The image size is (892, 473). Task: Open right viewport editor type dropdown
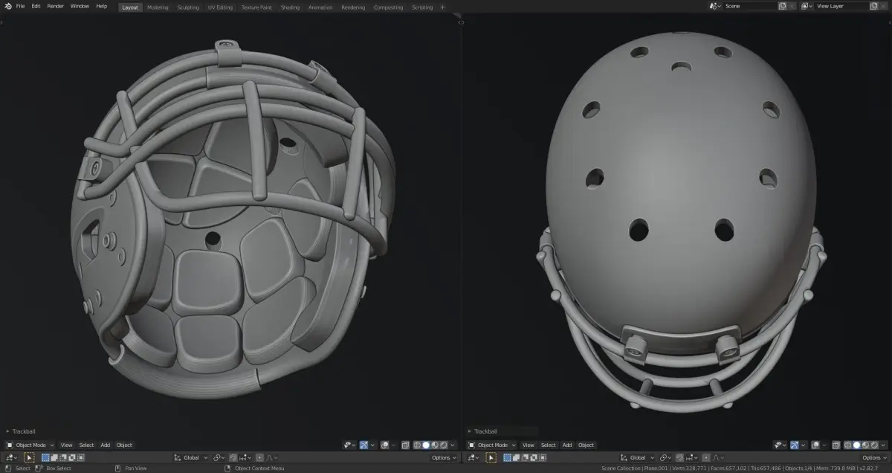point(472,457)
